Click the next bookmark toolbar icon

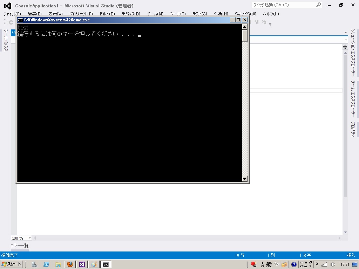point(256,22)
